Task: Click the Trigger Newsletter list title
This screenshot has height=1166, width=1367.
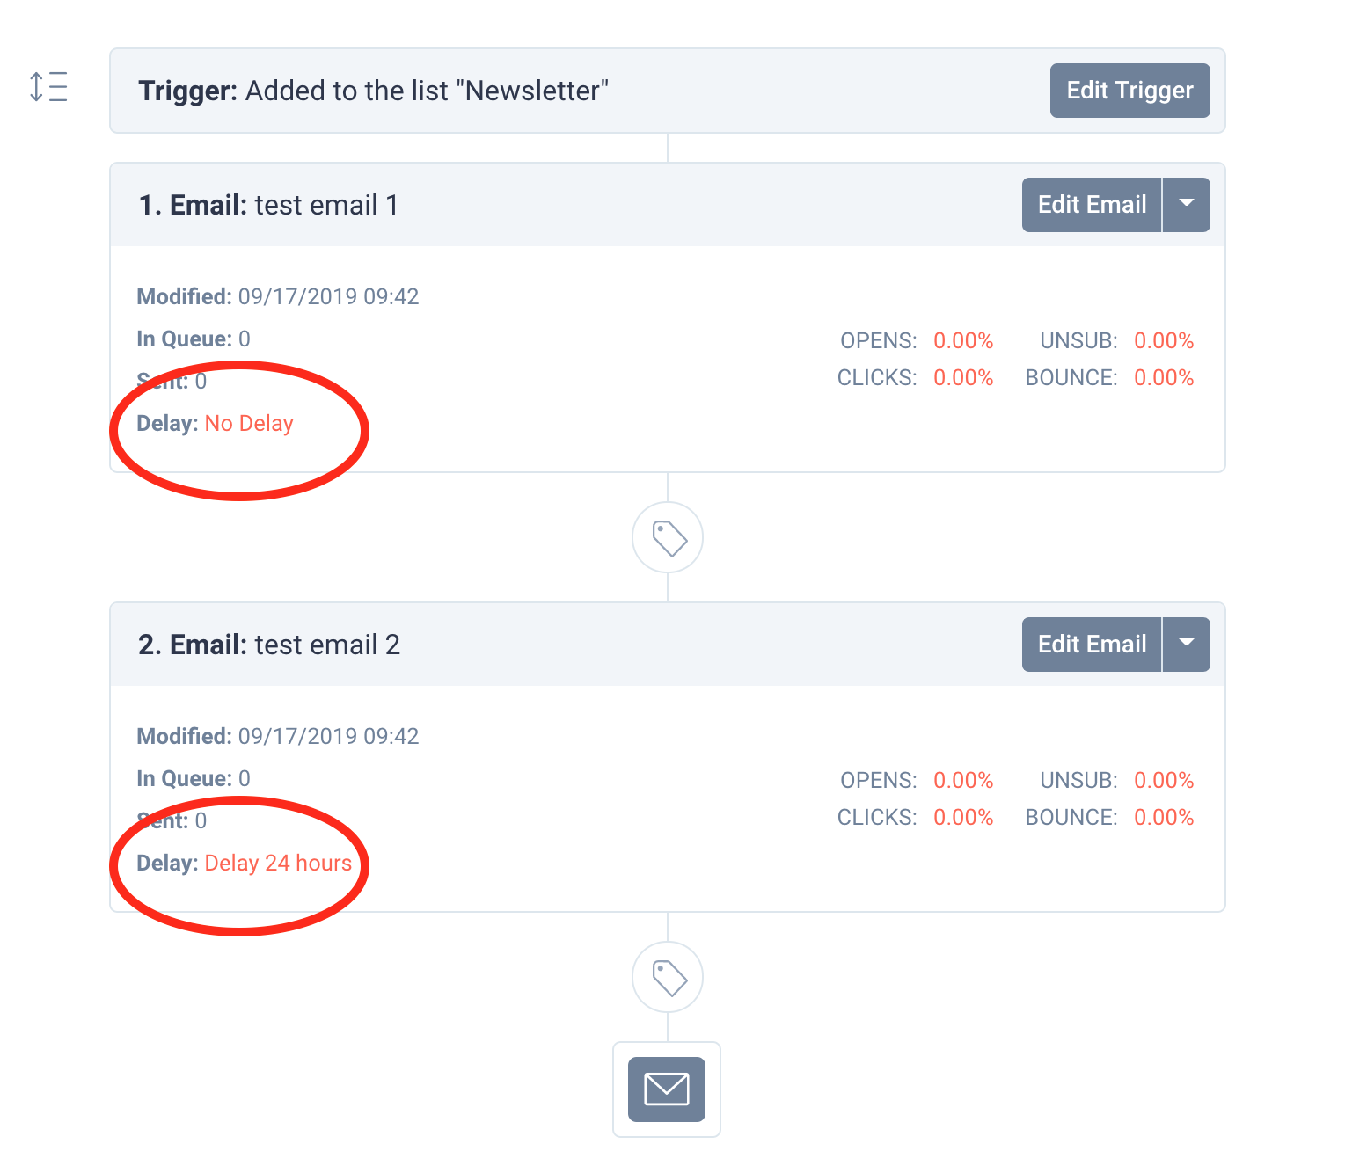Action: pyautogui.click(x=373, y=91)
